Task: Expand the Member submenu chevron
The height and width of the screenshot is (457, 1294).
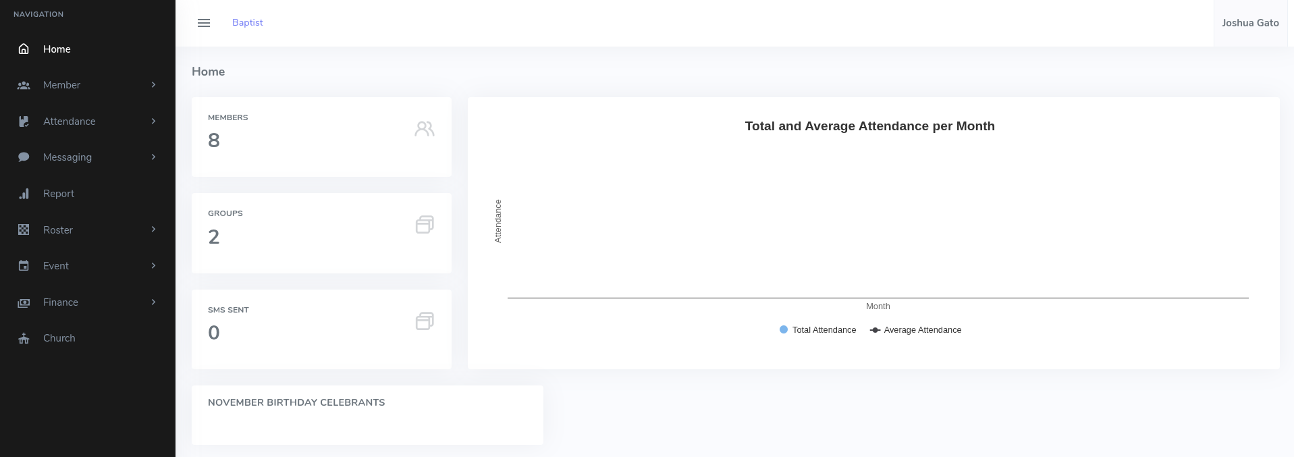Action: tap(153, 85)
